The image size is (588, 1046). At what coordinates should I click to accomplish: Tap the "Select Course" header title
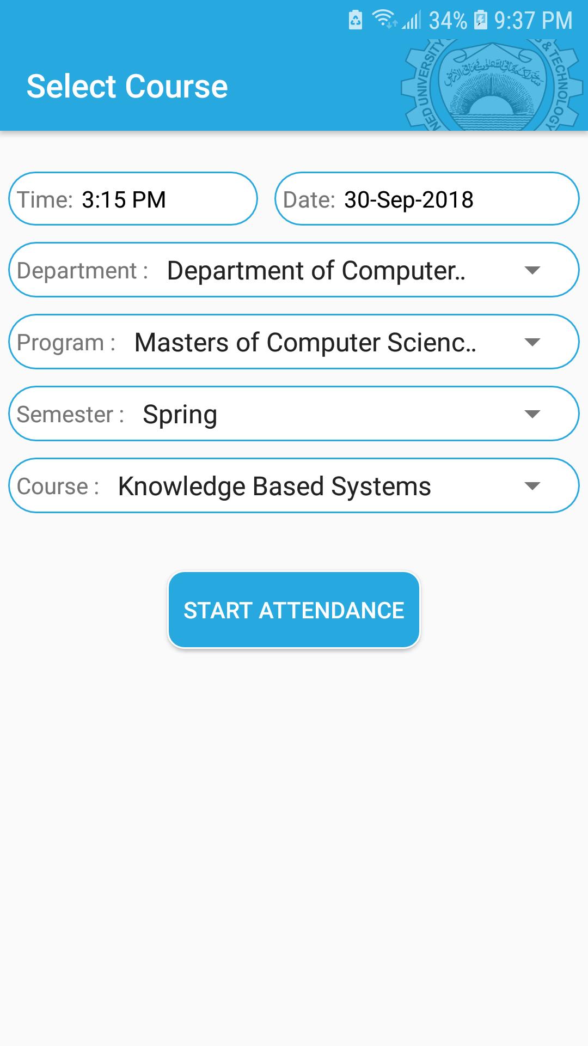pyautogui.click(x=127, y=87)
